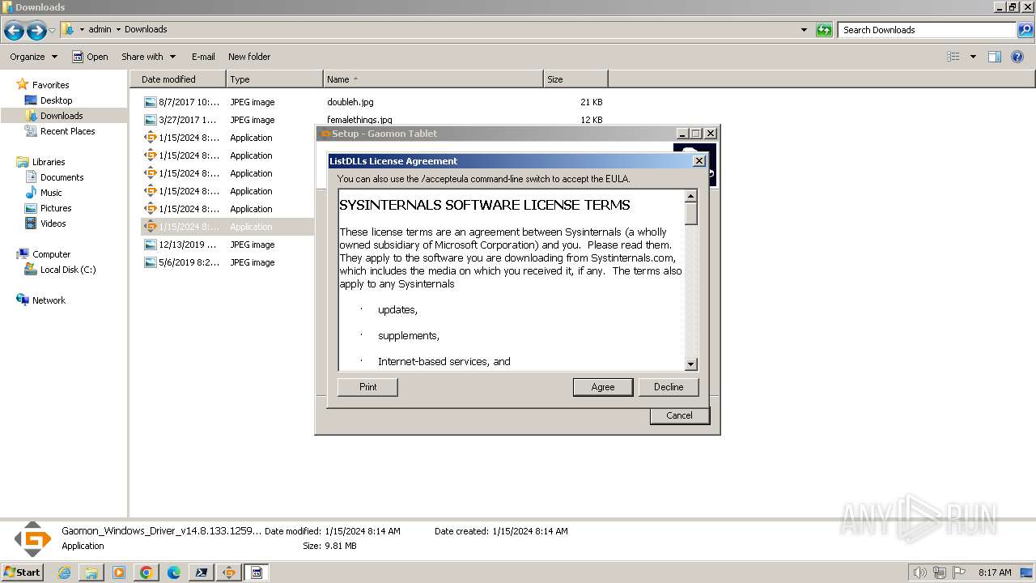Click the volume speaker tray icon
Image resolution: width=1036 pixels, height=583 pixels.
tap(920, 572)
